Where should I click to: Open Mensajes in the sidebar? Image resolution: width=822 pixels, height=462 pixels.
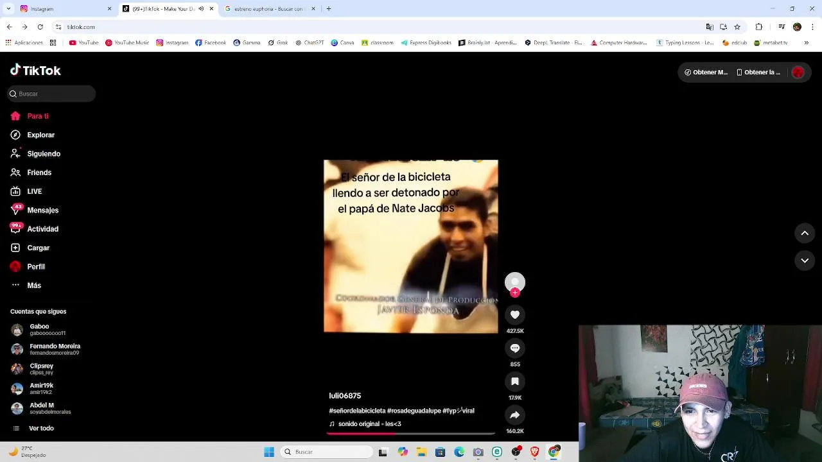tap(34, 210)
